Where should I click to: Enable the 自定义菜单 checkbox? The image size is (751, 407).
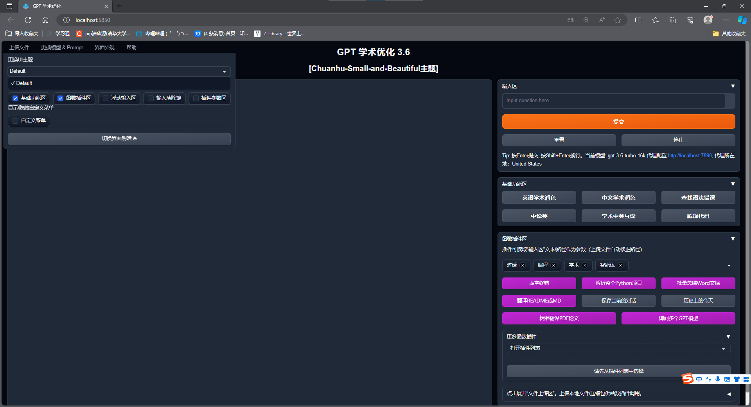[x=15, y=121]
